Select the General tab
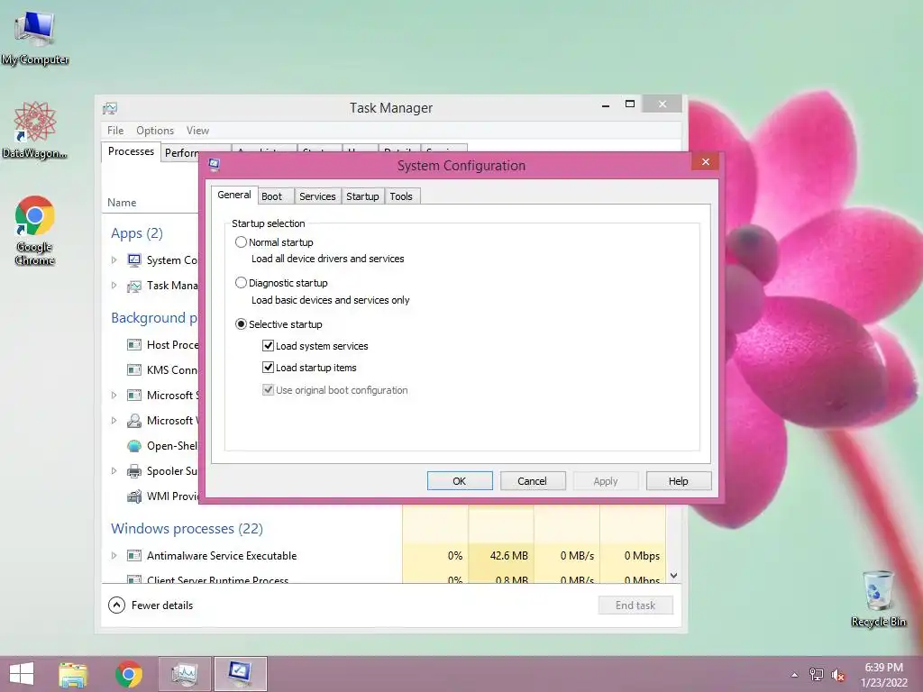 point(234,195)
